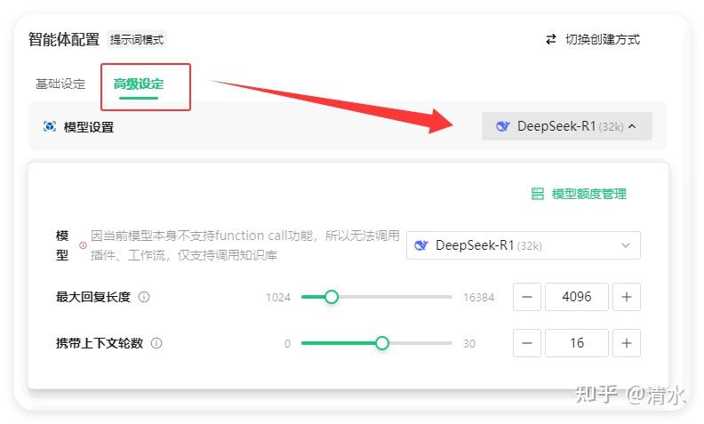Click the 提示词模式 tag
Image resolution: width=704 pixels, height=424 pixels.
click(137, 39)
